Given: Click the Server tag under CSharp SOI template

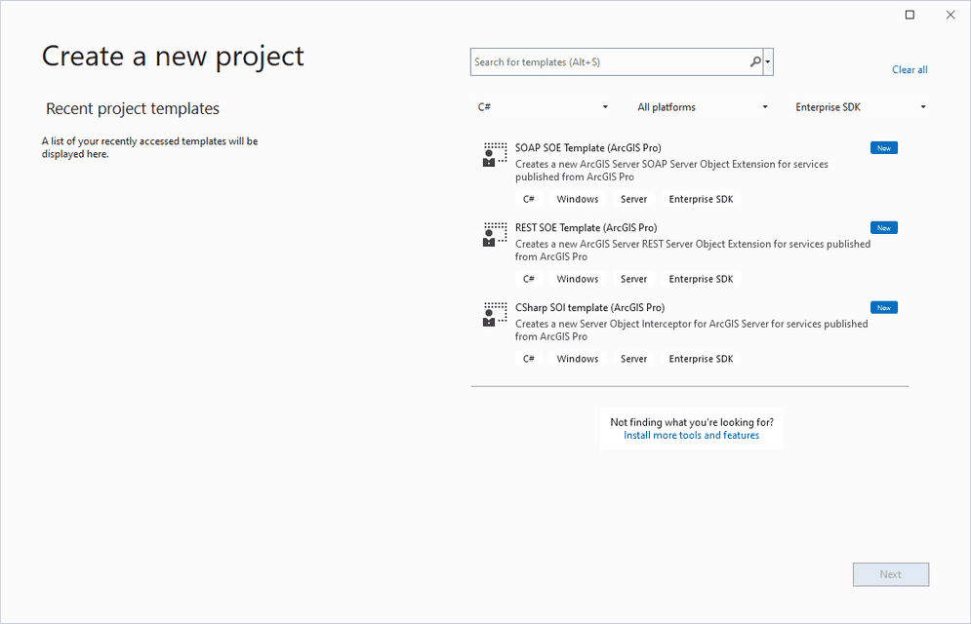Looking at the screenshot, I should (633, 359).
